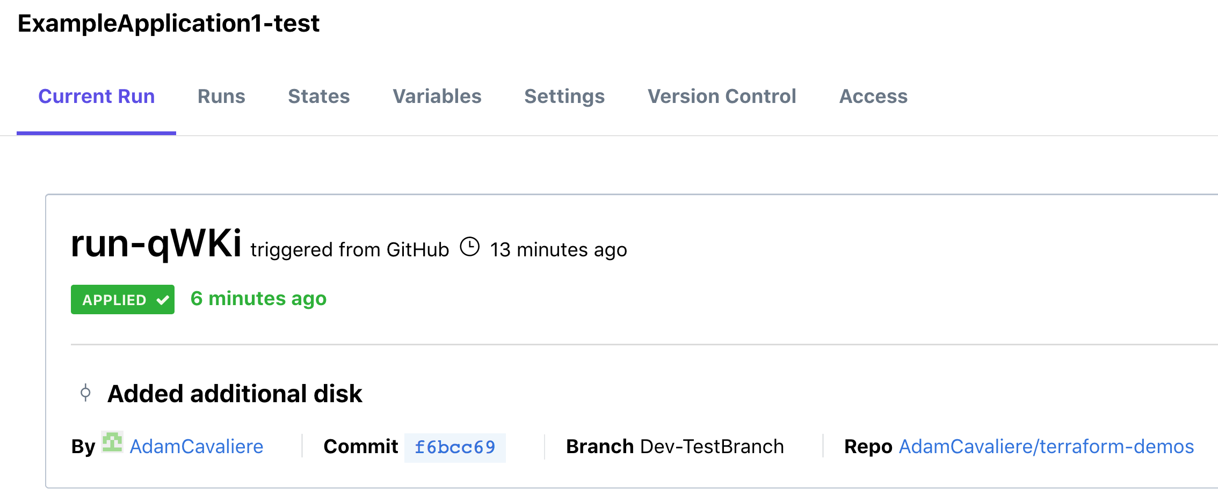This screenshot has width=1218, height=503.
Task: Click the Dev-TestBranch branch name
Action: click(712, 447)
